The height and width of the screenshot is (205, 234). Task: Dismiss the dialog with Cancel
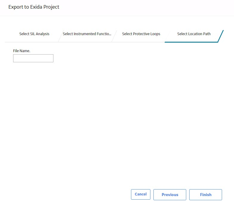point(141,194)
